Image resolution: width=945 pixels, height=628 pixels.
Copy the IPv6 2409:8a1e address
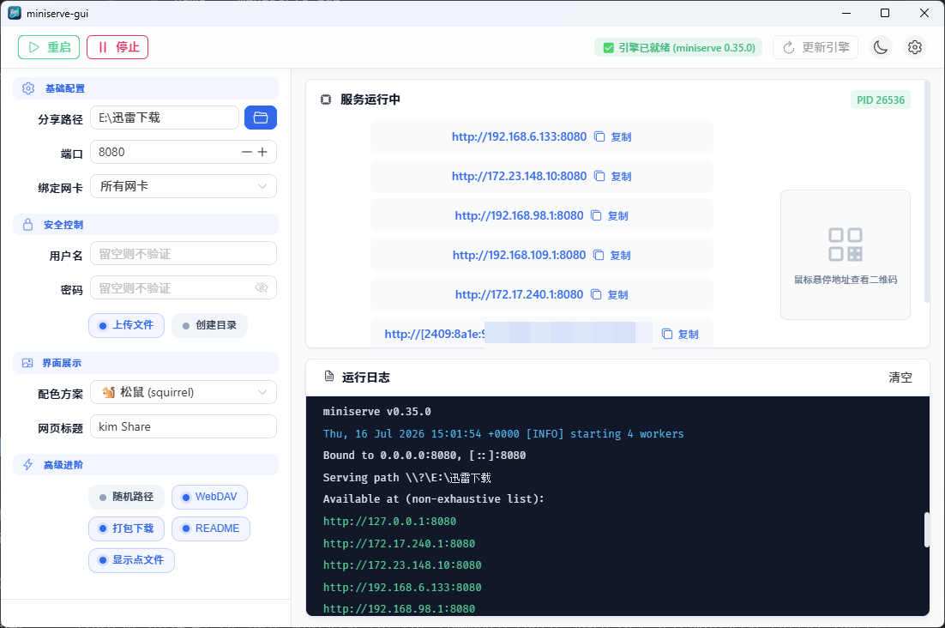[x=680, y=334]
